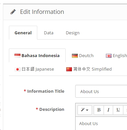
Task: Select the English language tab
Action: (116, 55)
